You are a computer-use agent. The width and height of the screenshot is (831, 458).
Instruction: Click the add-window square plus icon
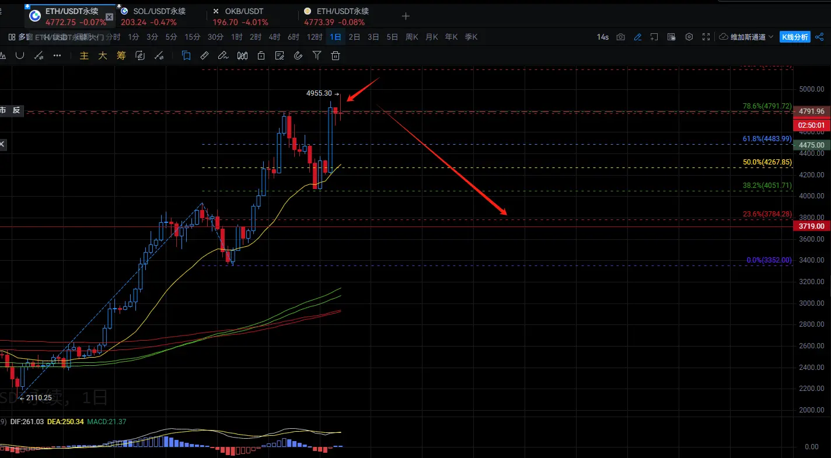(655, 37)
